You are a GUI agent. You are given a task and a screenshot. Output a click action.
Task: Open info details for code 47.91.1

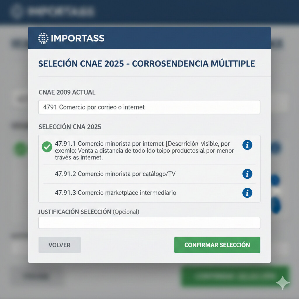[x=247, y=145]
